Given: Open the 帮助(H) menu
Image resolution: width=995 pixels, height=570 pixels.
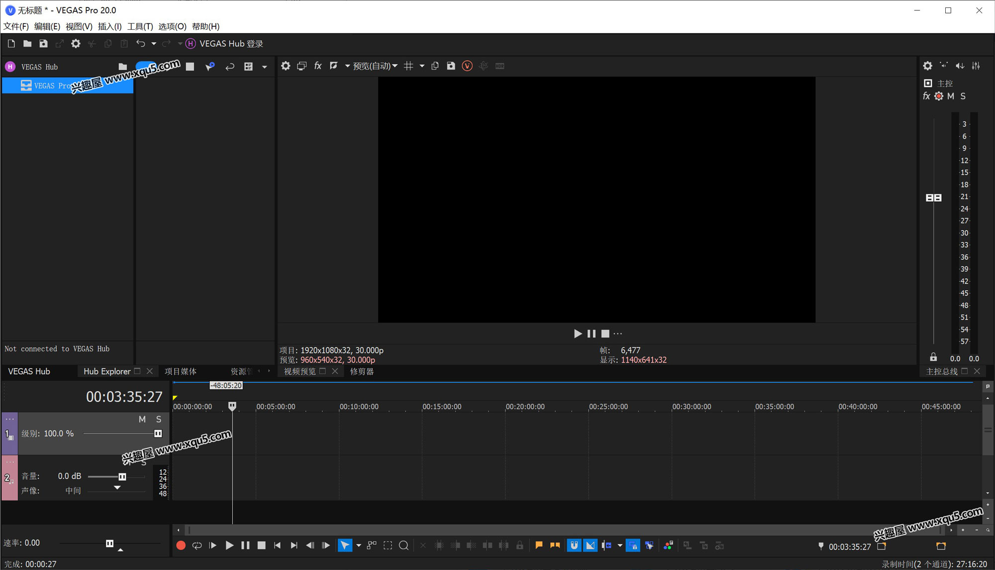Looking at the screenshot, I should coord(205,26).
